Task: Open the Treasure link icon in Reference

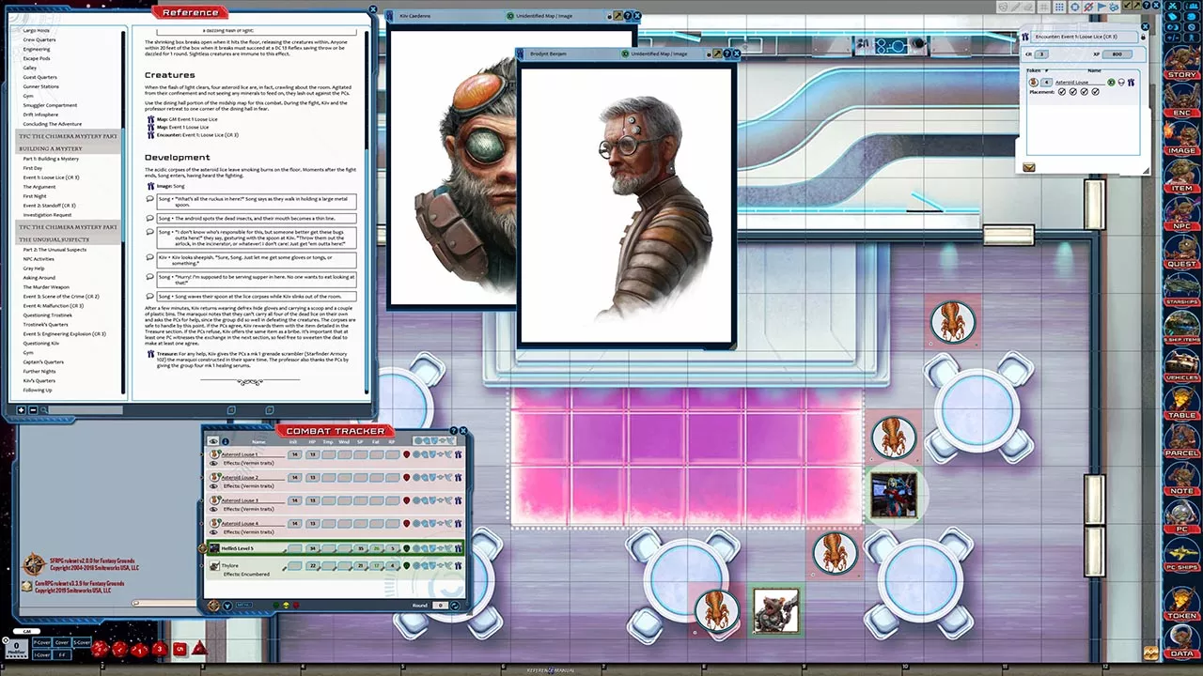Action: [150, 355]
